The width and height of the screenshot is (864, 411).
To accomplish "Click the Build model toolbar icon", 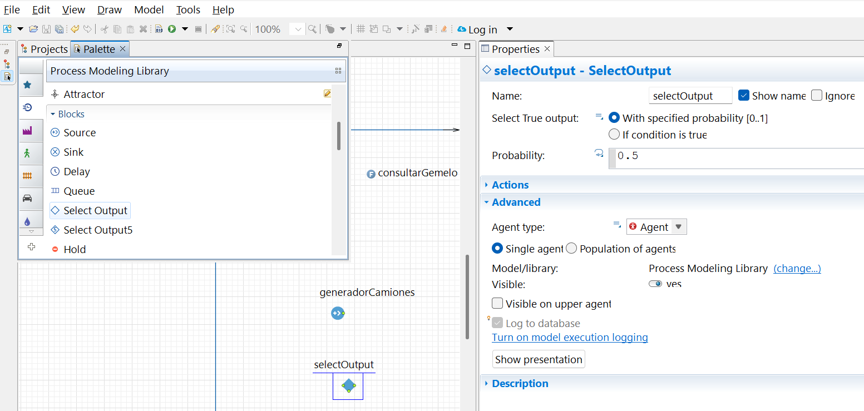I will tap(159, 29).
